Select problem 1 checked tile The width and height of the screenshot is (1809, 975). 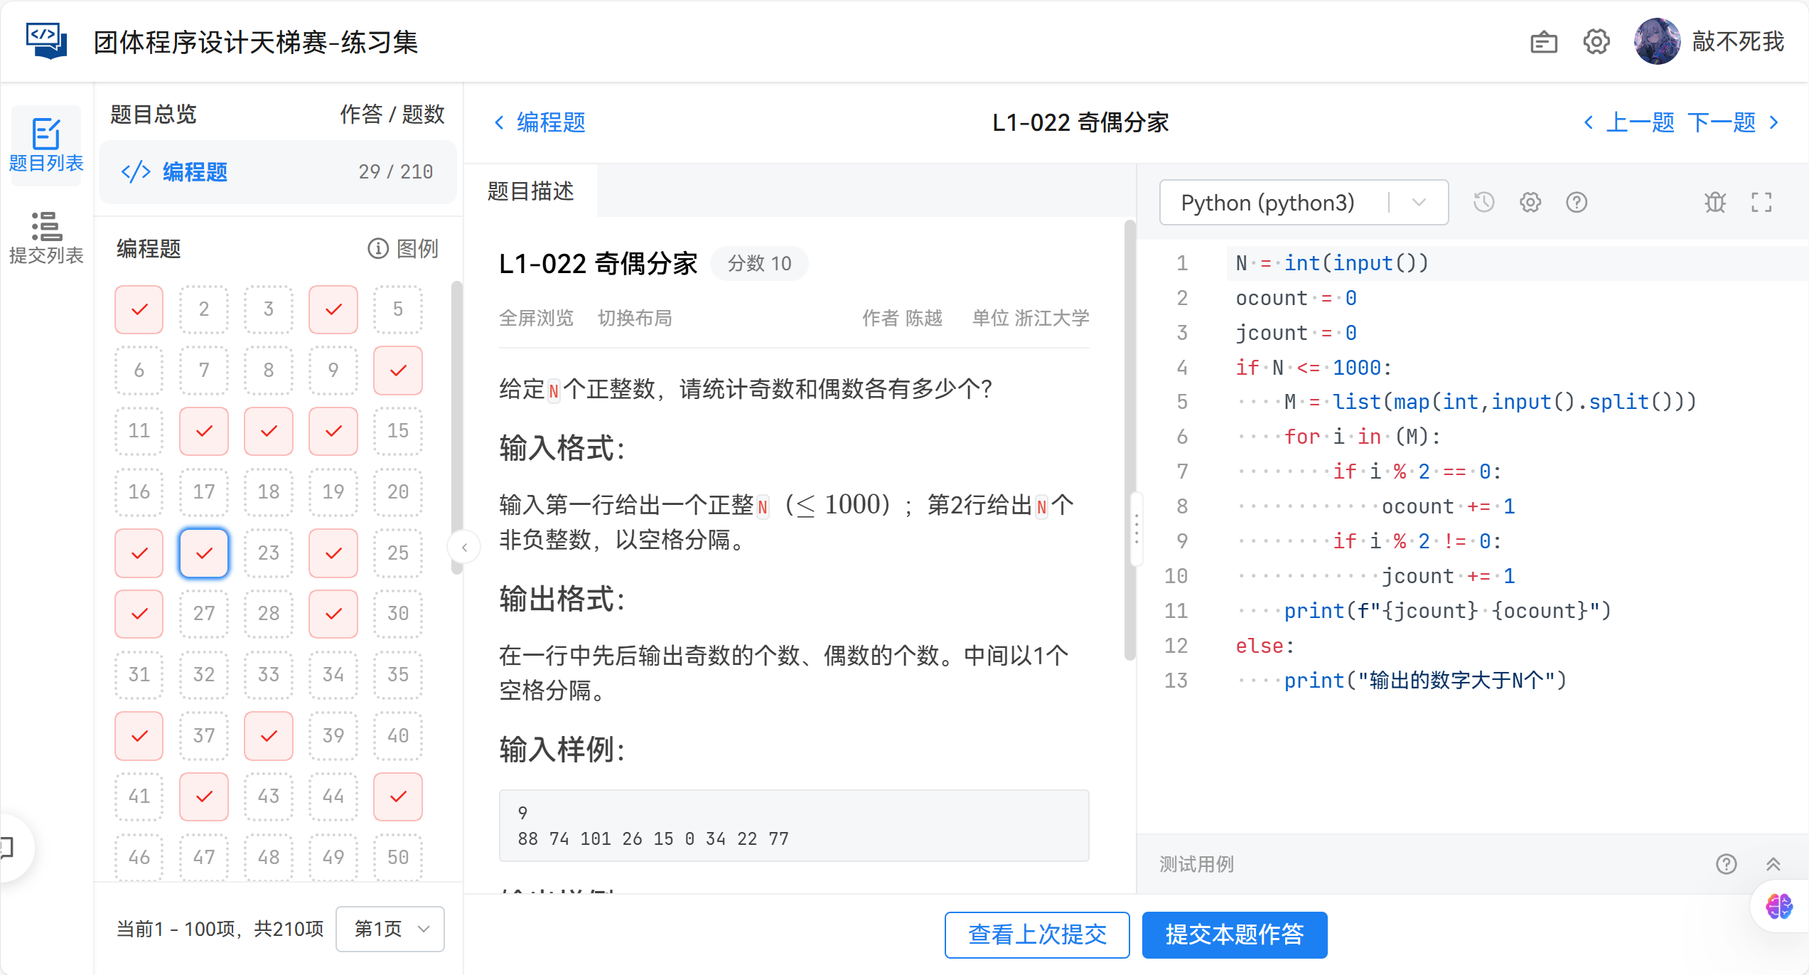pyautogui.click(x=139, y=309)
